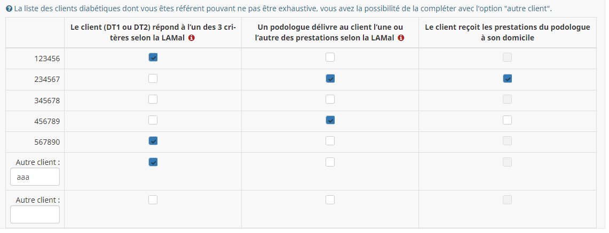Uncheck domicile checkbox for client 234567
The image size is (609, 233).
click(508, 79)
